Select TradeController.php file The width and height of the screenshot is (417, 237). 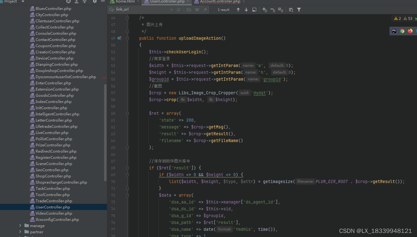click(54, 201)
